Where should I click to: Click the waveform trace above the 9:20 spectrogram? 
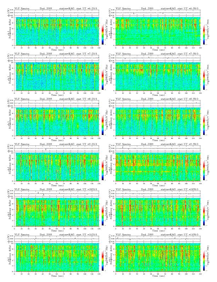pyautogui.click(x=57, y=148)
